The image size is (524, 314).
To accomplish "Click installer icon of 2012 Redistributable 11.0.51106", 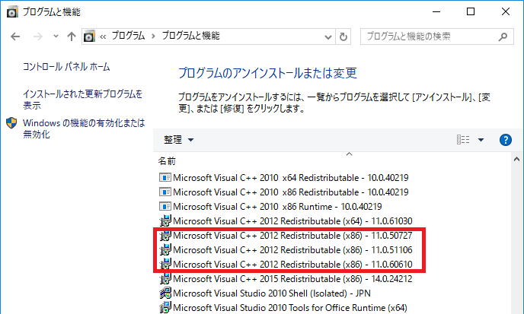I will [x=165, y=250].
